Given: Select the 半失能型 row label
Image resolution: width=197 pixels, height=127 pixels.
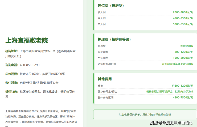Looking at the screenshot, I should pos(103,52).
